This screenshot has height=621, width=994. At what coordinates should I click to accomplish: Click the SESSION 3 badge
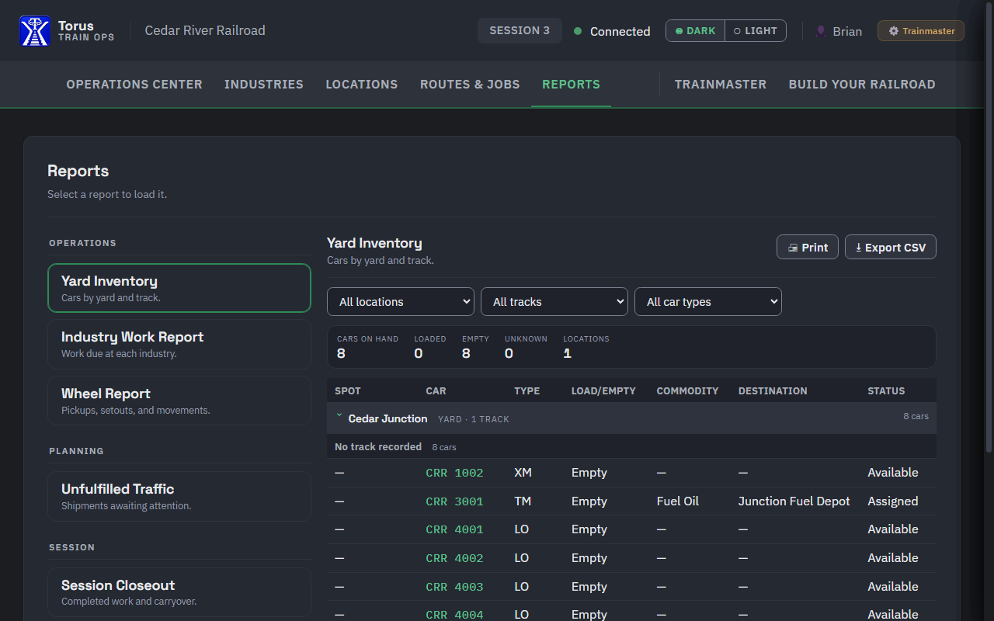520,31
